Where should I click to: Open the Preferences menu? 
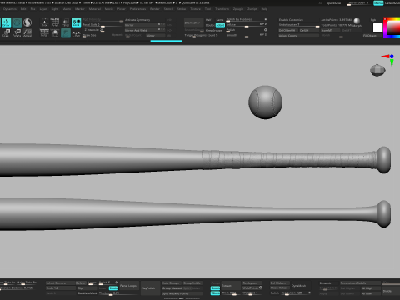(137, 9)
